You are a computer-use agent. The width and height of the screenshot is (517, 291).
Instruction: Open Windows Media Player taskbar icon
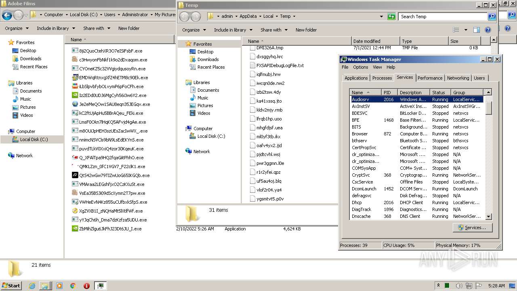click(x=59, y=286)
